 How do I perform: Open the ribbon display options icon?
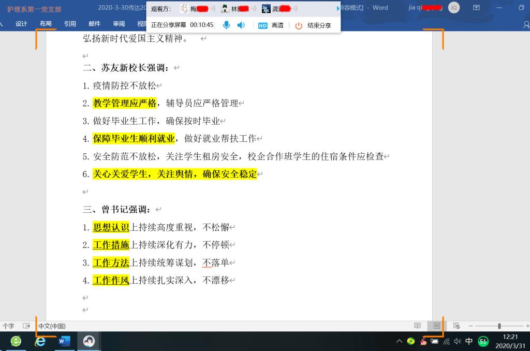pos(476,8)
